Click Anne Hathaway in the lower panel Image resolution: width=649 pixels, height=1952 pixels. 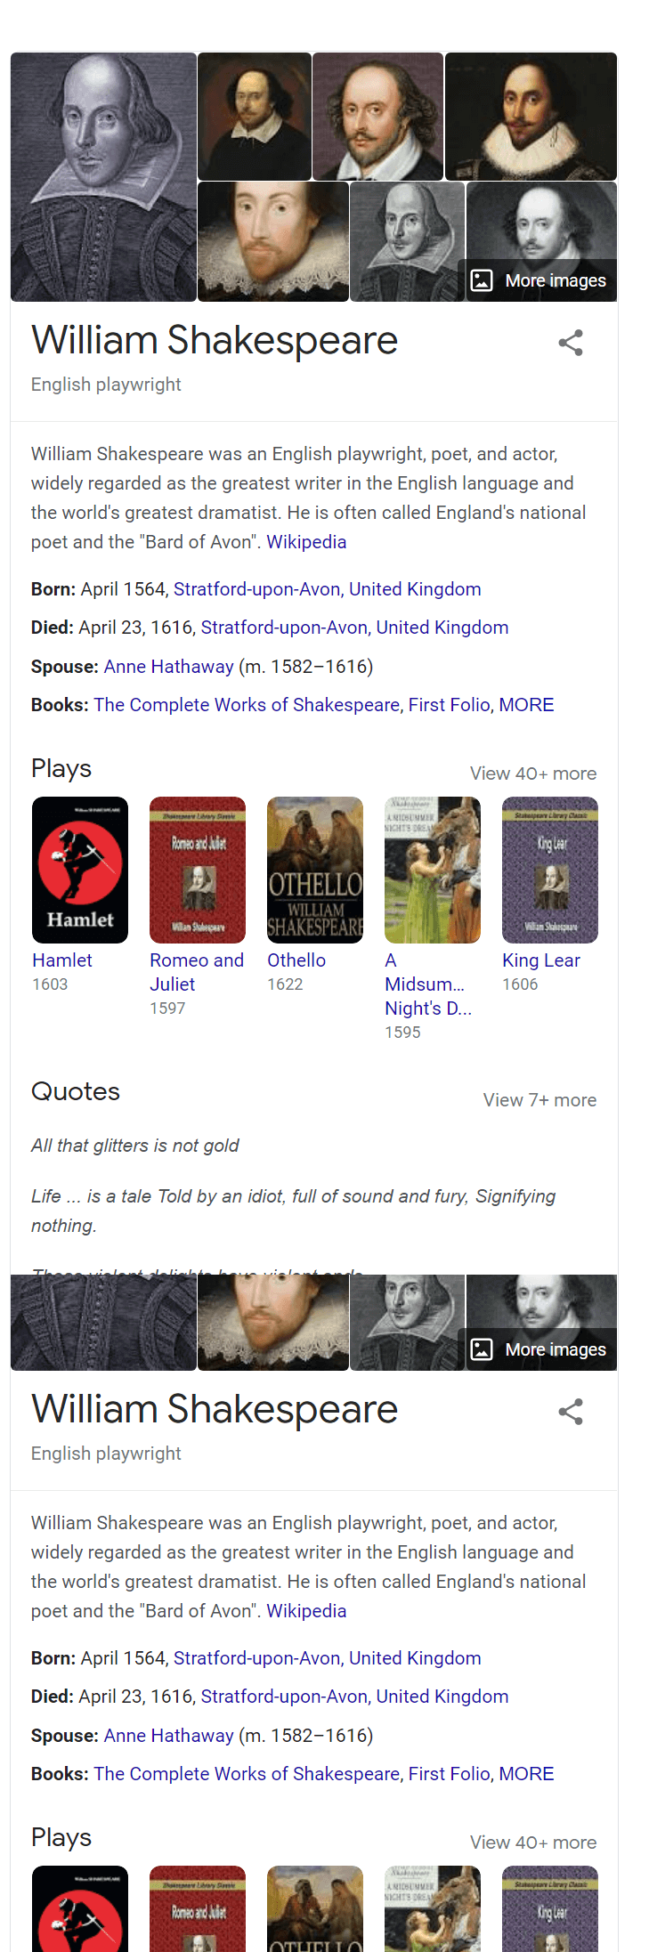tap(169, 1736)
